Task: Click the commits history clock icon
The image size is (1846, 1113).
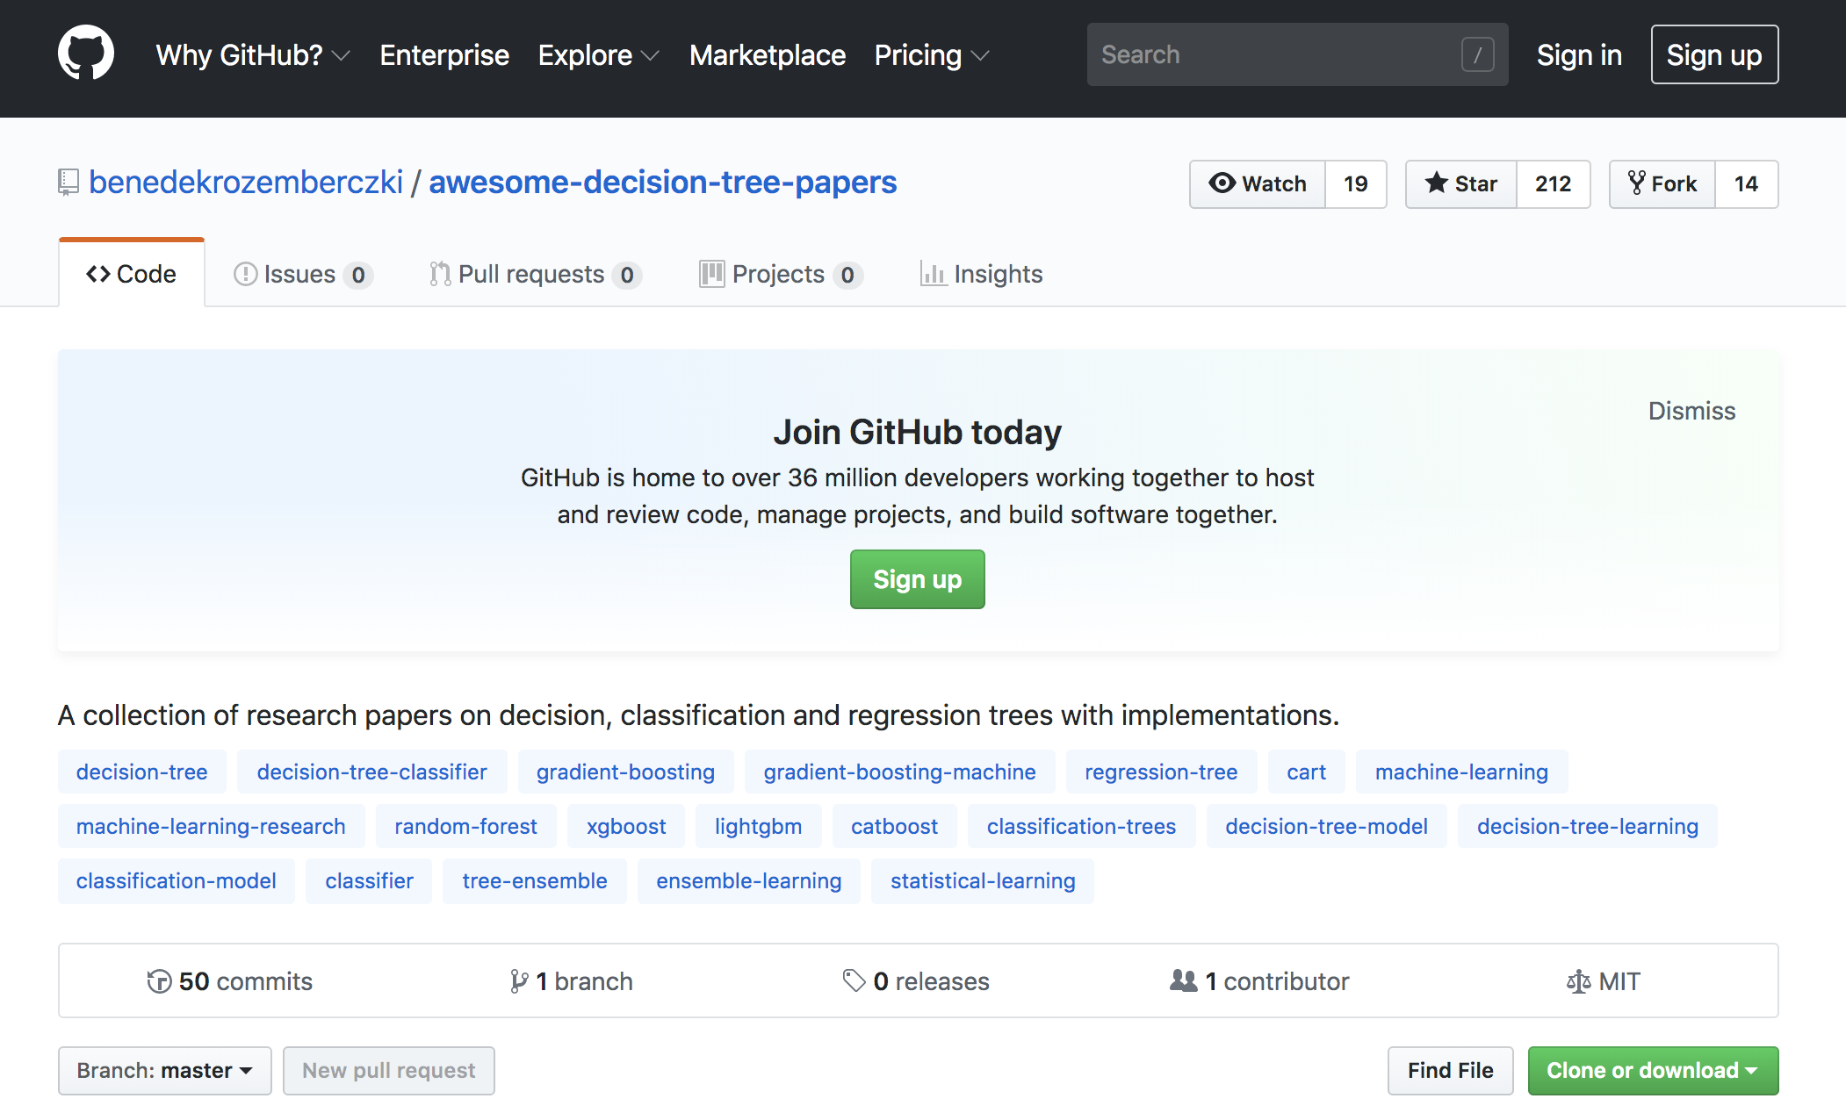Action: [159, 980]
